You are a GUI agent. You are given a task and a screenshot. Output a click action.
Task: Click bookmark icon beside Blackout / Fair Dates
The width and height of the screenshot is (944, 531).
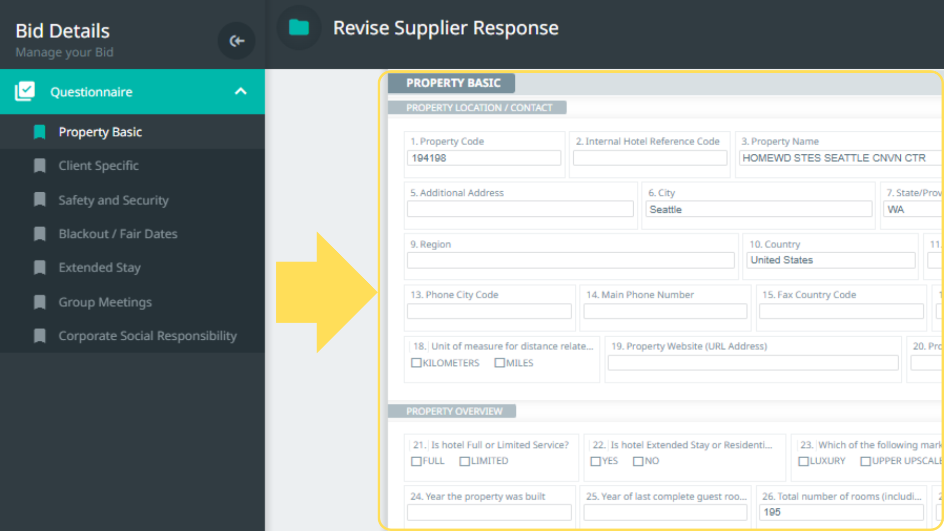39,234
